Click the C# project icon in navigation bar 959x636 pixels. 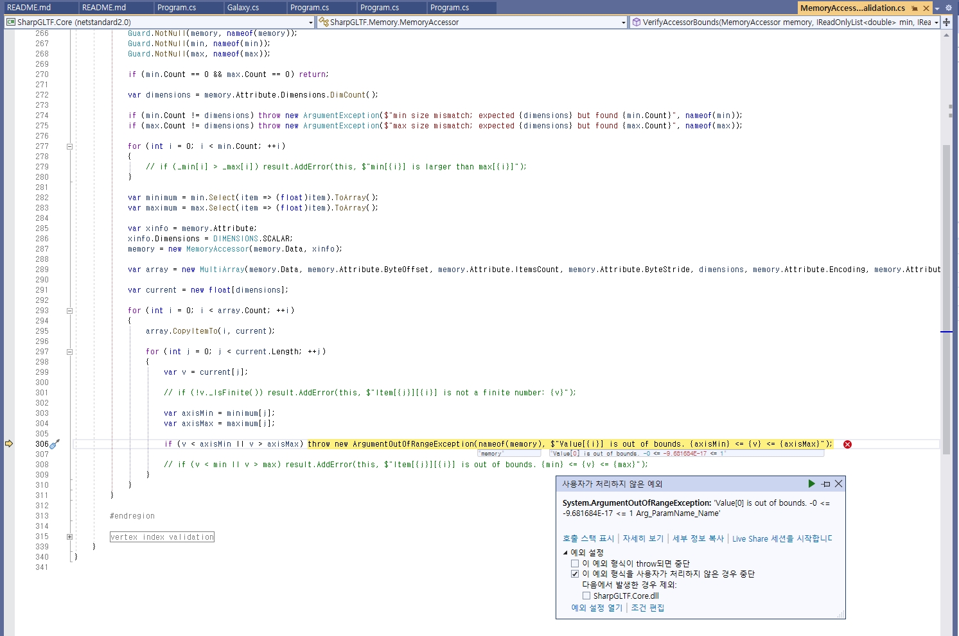(x=10, y=22)
